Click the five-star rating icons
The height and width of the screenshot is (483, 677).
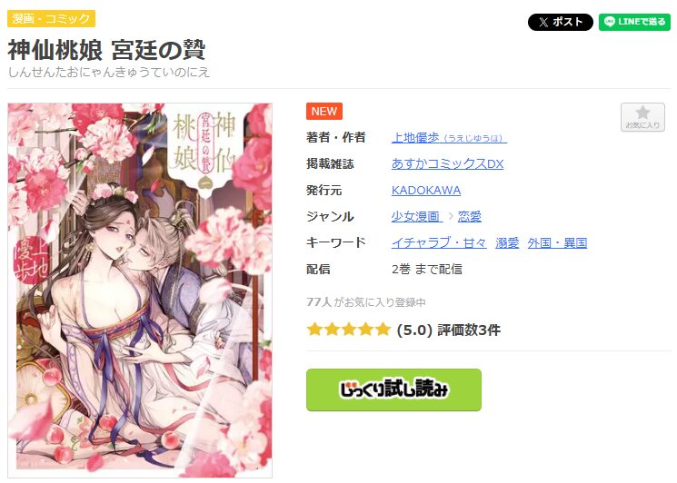348,330
